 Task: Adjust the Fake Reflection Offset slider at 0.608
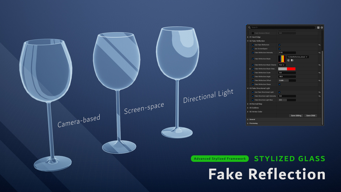click(x=287, y=81)
